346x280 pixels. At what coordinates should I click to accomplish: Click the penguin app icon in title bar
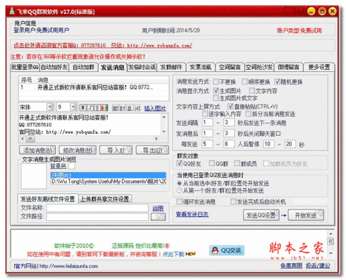point(12,11)
